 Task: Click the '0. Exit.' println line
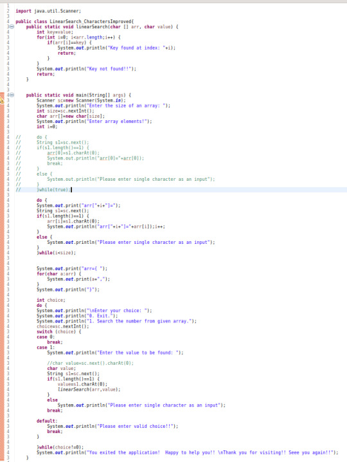pos(77,316)
